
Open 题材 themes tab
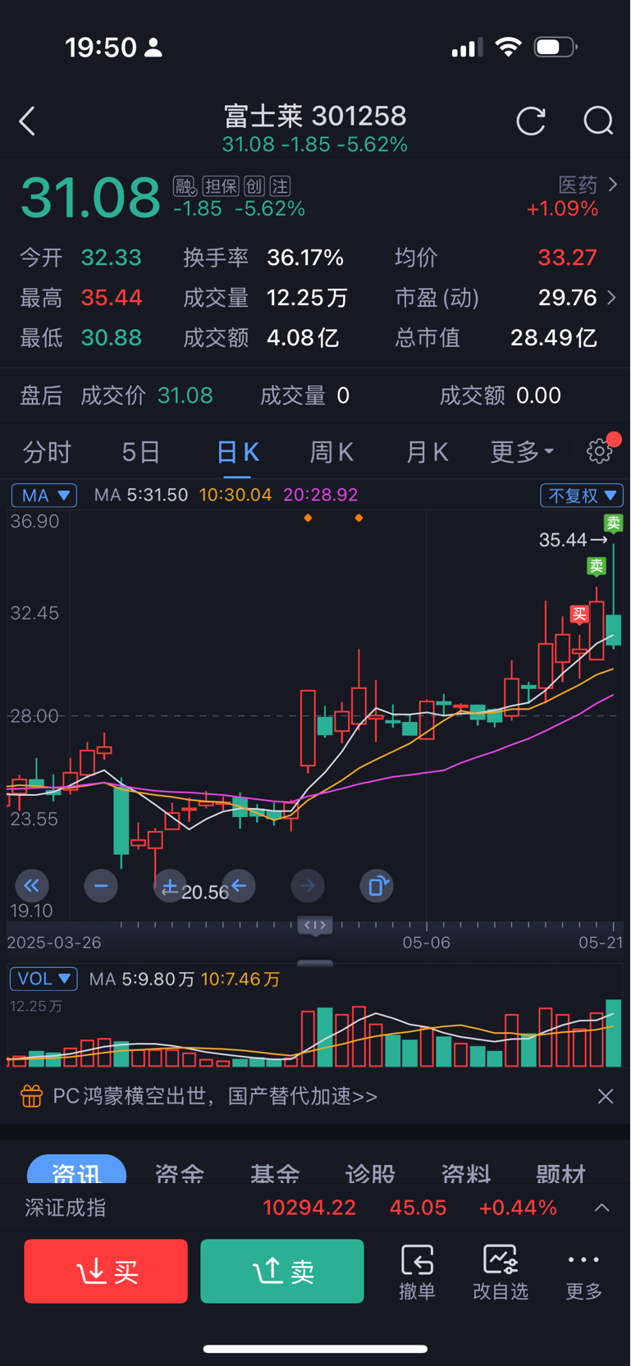[560, 1172]
